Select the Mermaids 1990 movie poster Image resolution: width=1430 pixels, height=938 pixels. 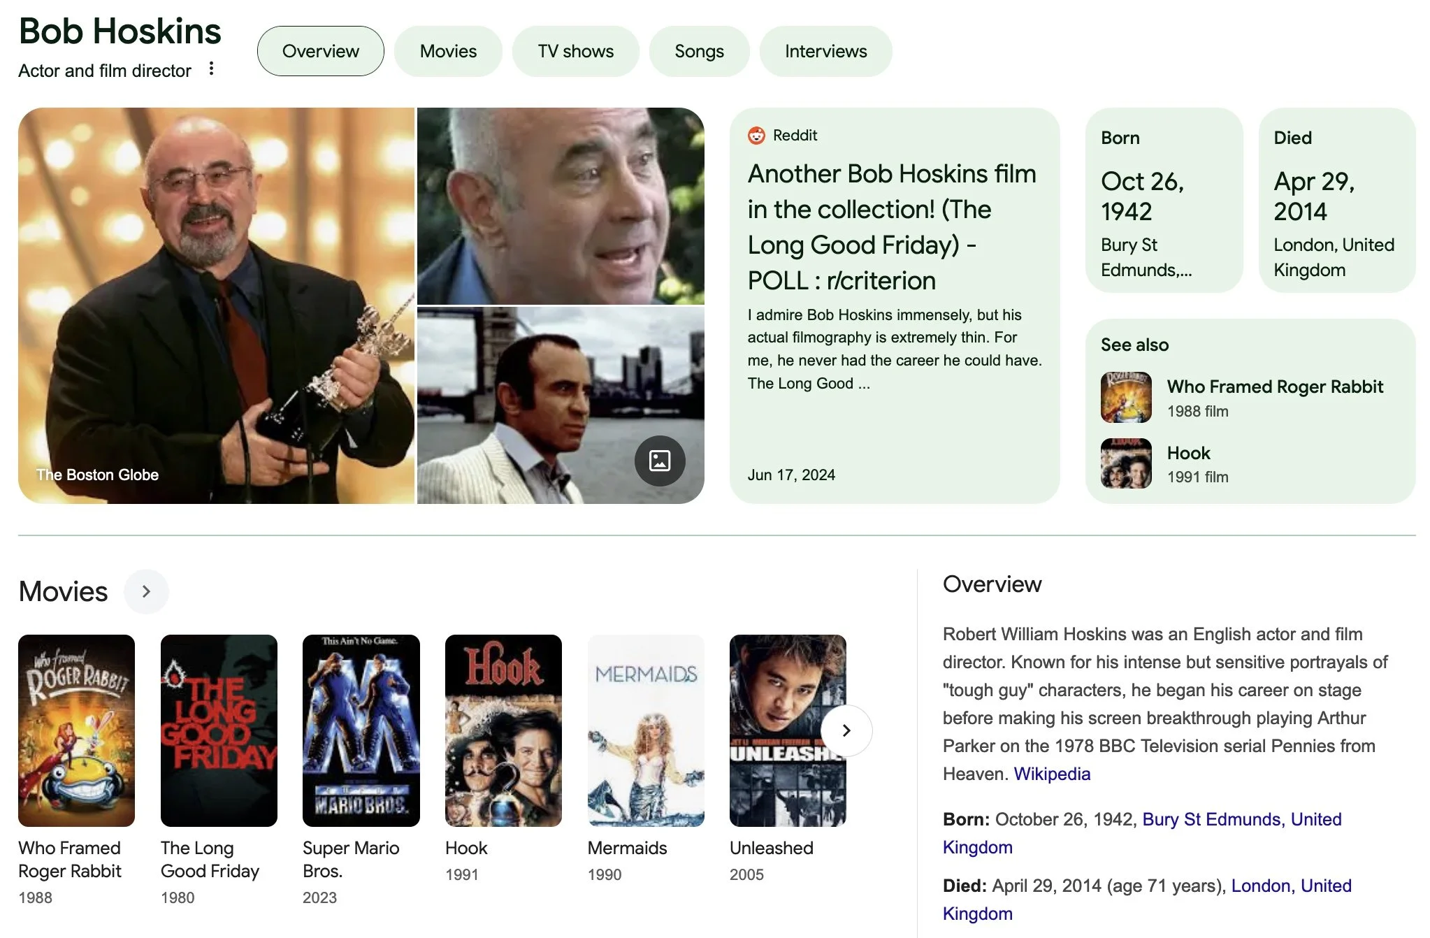(645, 730)
